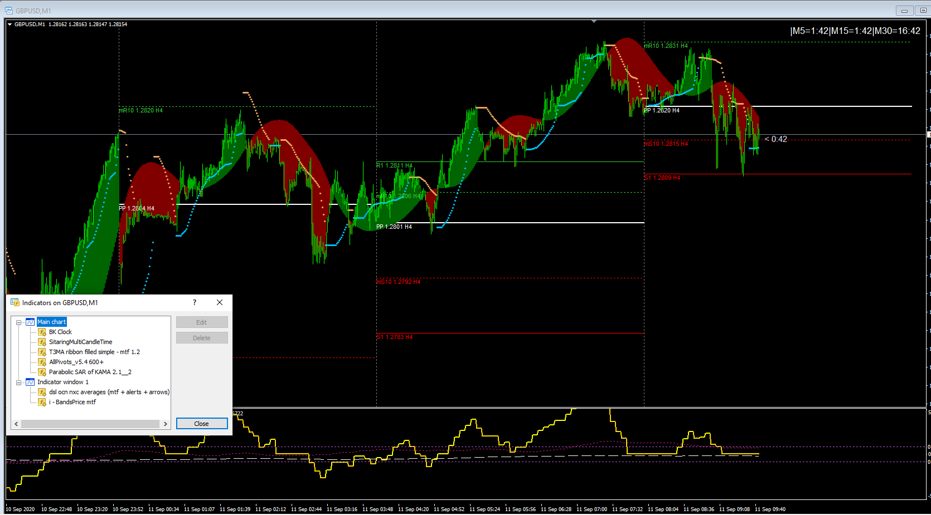Screen dimensions: 931x515
Task: Click the Edit button
Action: click(202, 322)
